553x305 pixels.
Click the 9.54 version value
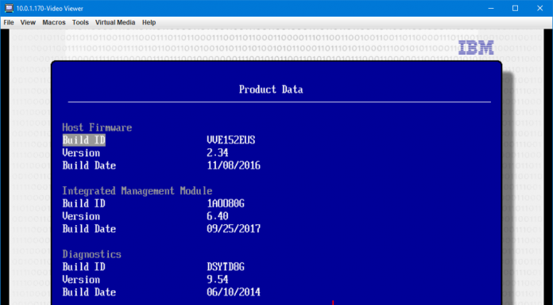tap(218, 280)
